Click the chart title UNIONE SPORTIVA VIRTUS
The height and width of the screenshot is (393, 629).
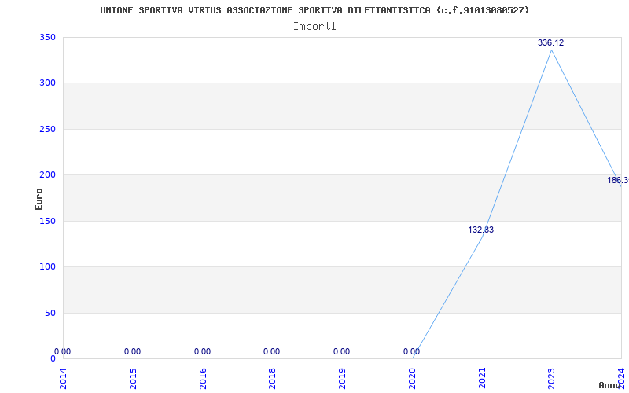click(x=314, y=10)
